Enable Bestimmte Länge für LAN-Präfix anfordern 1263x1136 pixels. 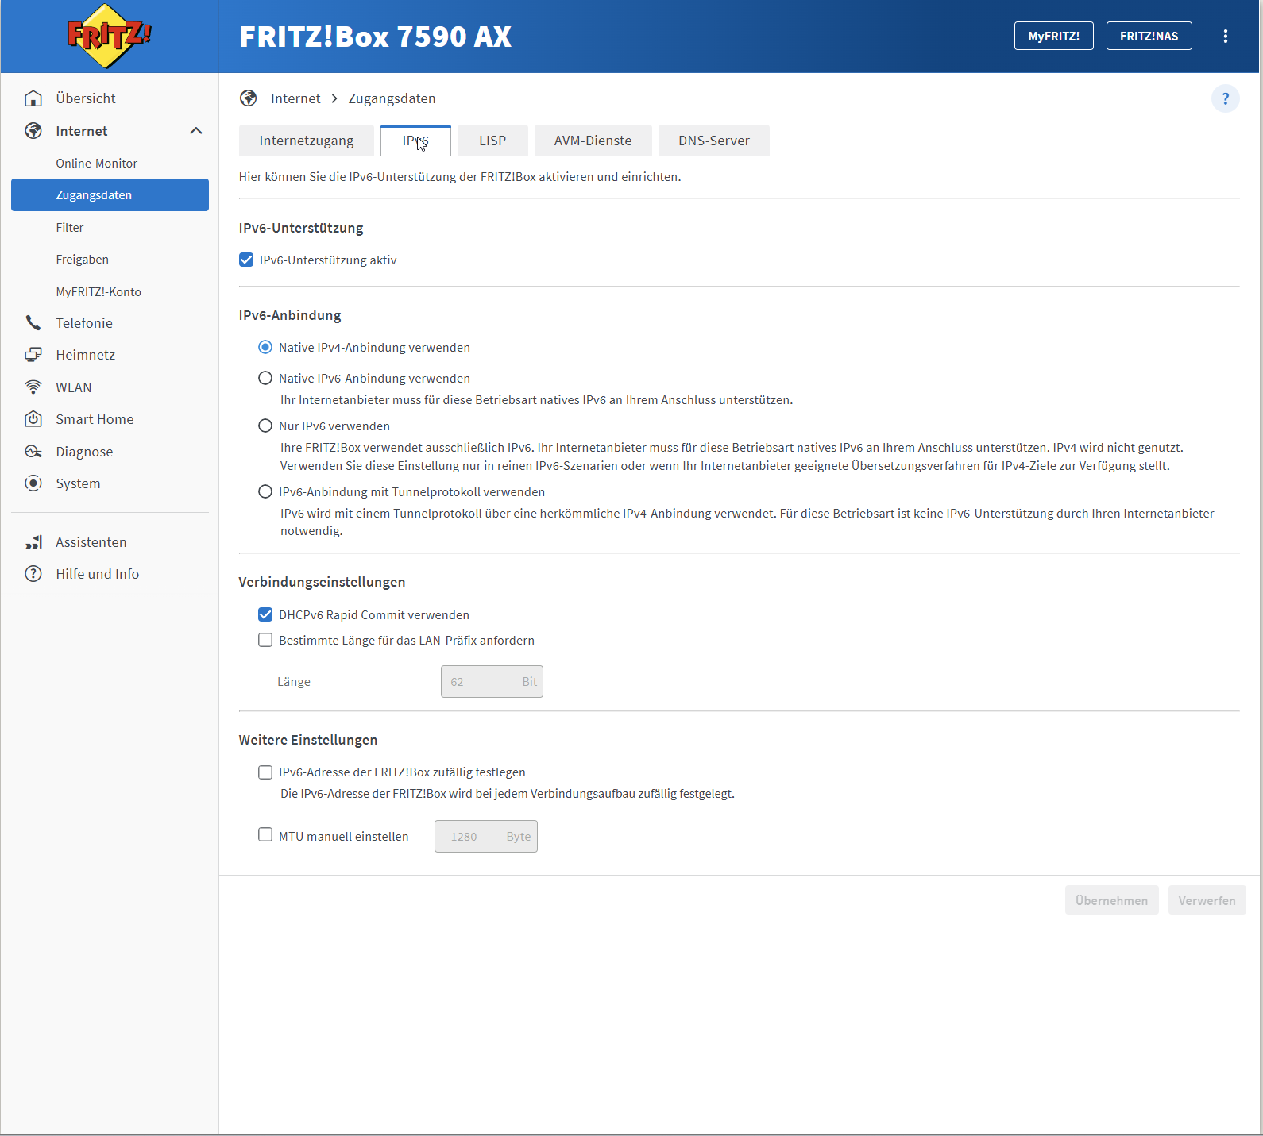pyautogui.click(x=265, y=641)
